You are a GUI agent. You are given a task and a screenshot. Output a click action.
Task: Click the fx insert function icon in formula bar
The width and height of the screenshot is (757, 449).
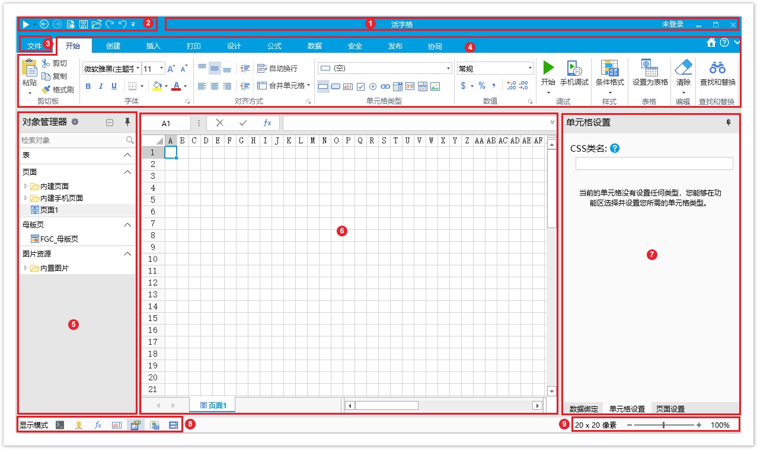[x=267, y=123]
